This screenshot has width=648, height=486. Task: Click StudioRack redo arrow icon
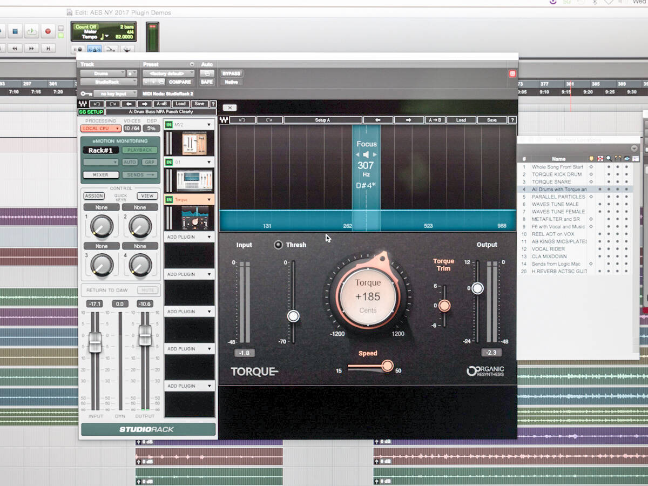coord(112,104)
